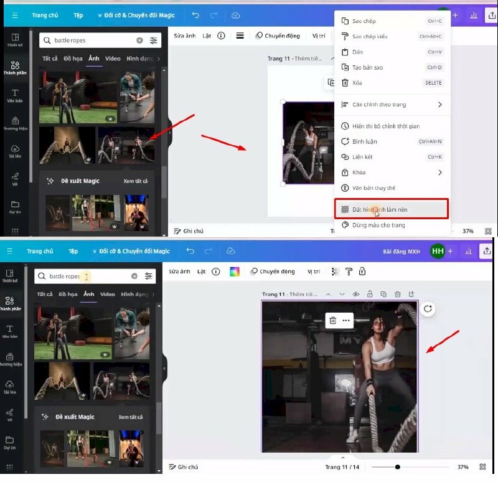This screenshot has height=482, width=498.
Task: Click the circular rotate icon beside canvas
Action: [427, 309]
